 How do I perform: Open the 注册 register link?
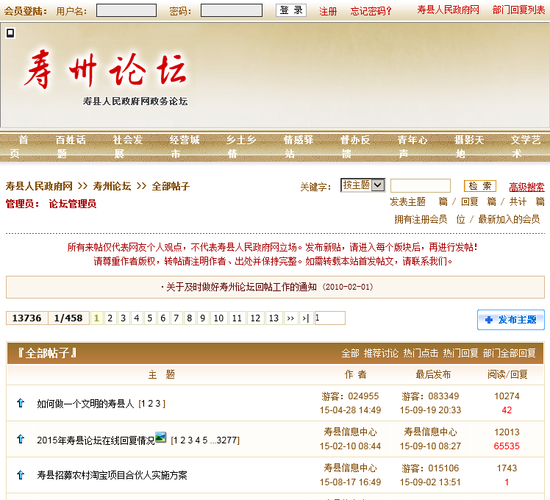coord(328,11)
